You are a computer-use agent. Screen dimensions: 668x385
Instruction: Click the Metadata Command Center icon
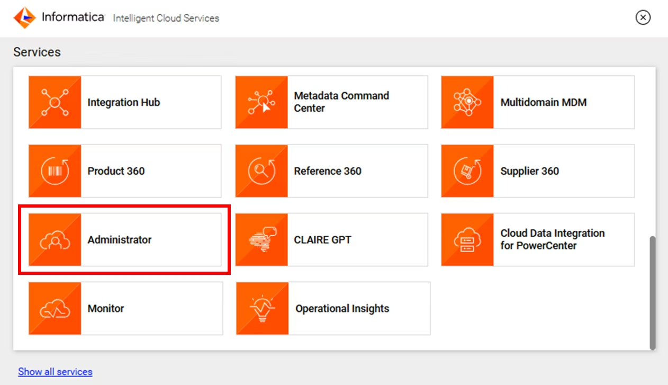(261, 102)
